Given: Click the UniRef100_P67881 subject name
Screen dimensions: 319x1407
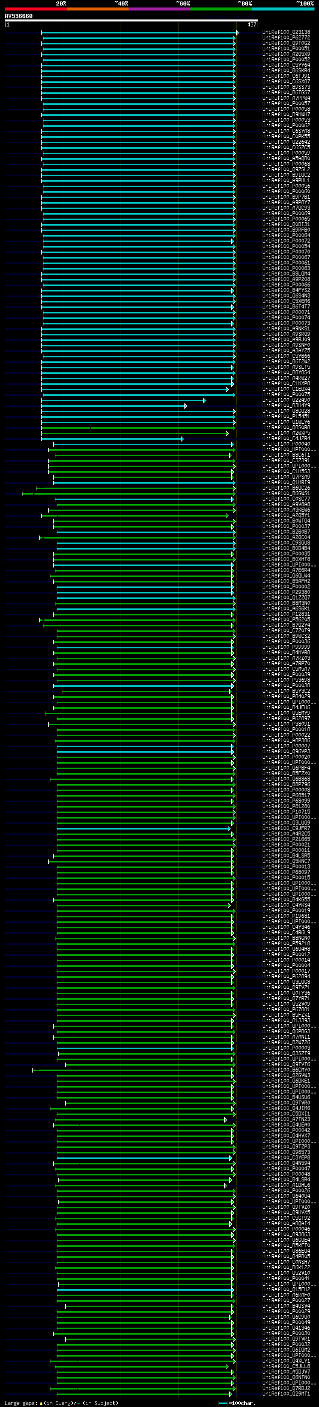Looking at the screenshot, I should pos(286,1009).
